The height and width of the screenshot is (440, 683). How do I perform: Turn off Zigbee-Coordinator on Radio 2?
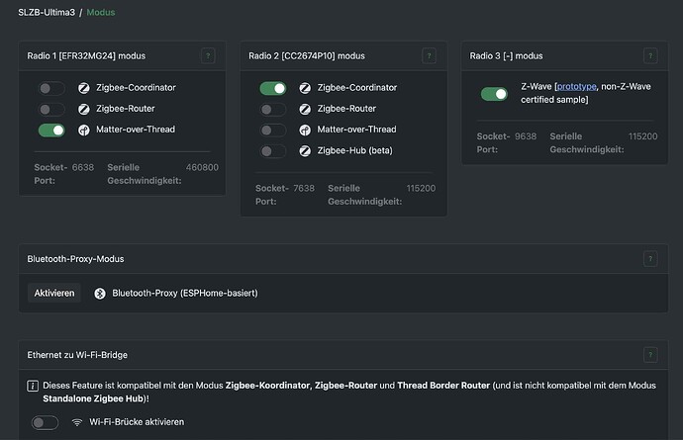[x=273, y=88]
